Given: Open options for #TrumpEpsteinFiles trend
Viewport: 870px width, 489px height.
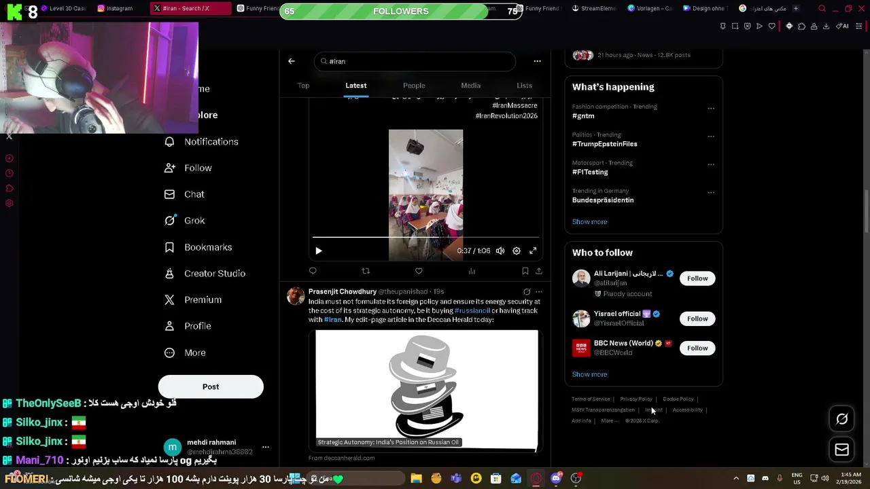Looking at the screenshot, I should pyautogui.click(x=711, y=136).
